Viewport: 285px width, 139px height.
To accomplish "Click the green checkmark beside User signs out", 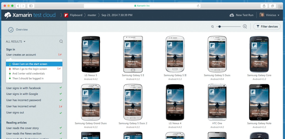I will [x=61, y=113].
